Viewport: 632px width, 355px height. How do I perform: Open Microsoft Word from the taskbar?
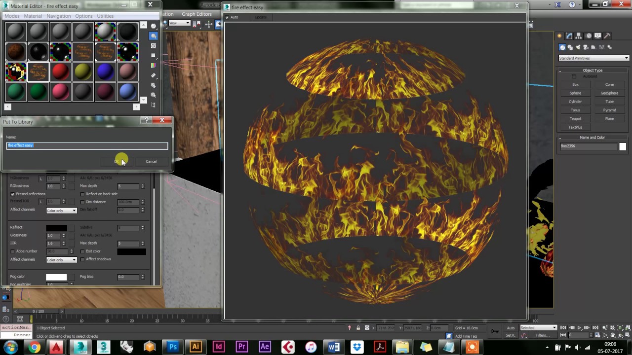[334, 347]
